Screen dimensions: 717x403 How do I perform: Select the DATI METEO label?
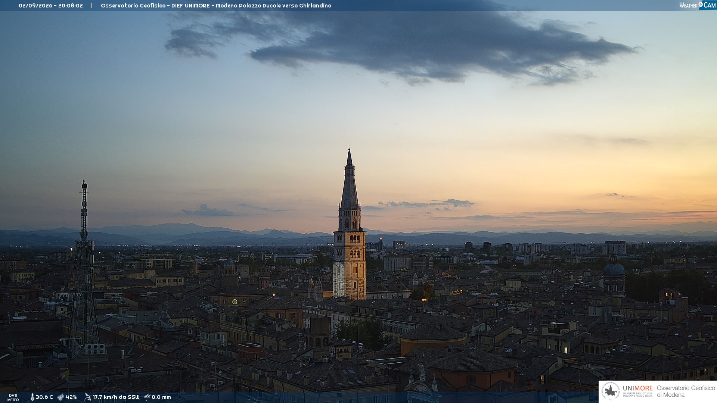(x=13, y=397)
